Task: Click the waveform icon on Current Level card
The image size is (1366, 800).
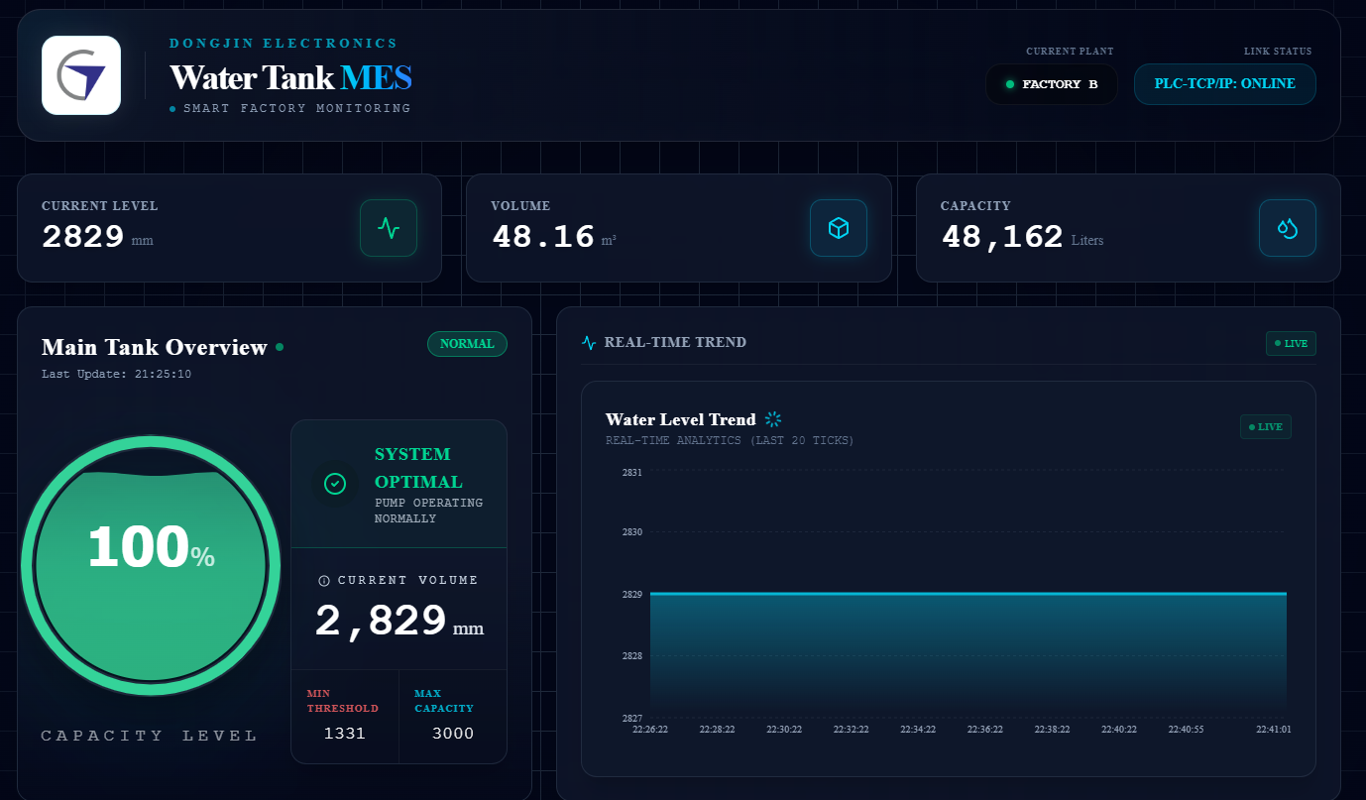Action: point(388,228)
